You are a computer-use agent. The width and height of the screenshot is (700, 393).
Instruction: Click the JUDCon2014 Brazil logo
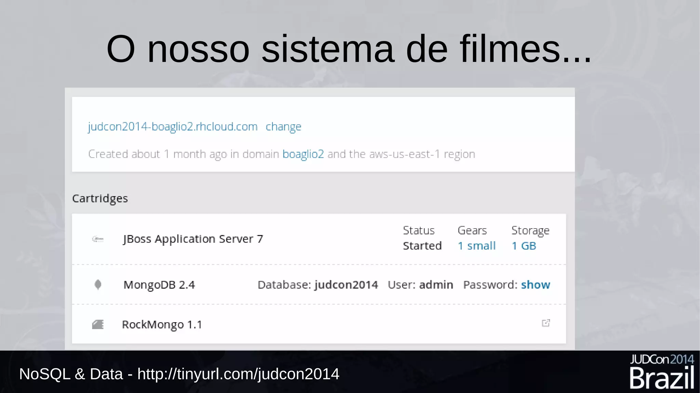[x=662, y=371]
